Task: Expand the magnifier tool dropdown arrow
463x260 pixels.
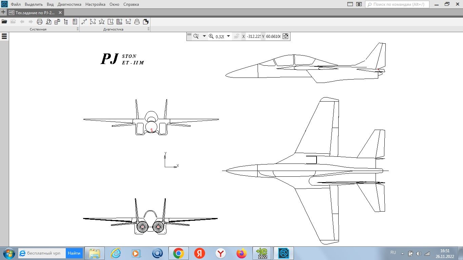Action: tap(204, 36)
